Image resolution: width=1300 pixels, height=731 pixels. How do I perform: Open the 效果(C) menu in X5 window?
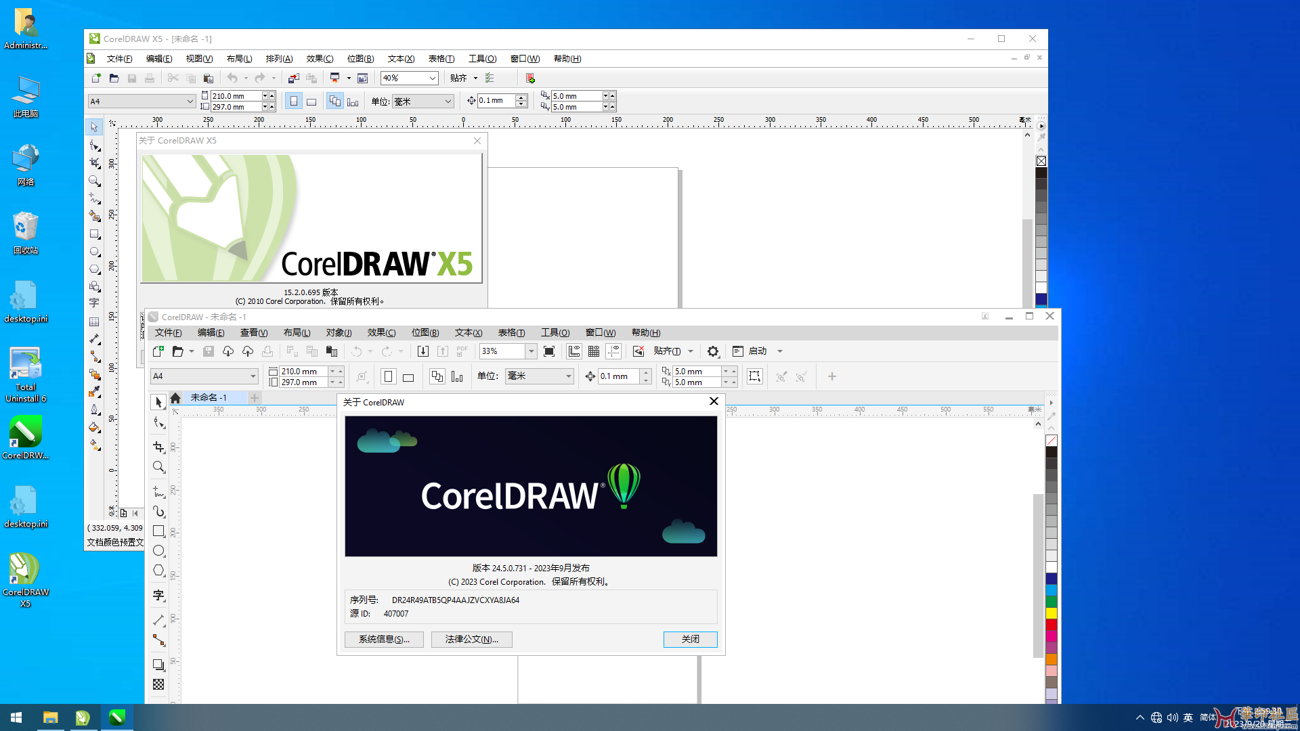(x=320, y=59)
